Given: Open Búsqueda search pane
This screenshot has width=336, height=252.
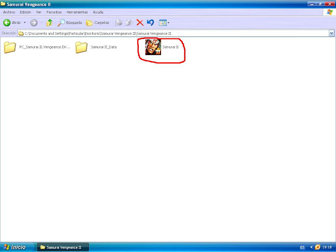Looking at the screenshot, I should point(70,22).
